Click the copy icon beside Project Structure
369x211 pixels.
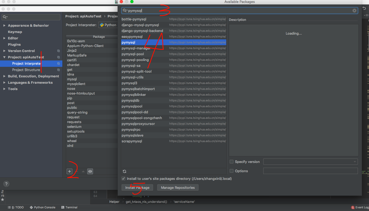click(58, 70)
